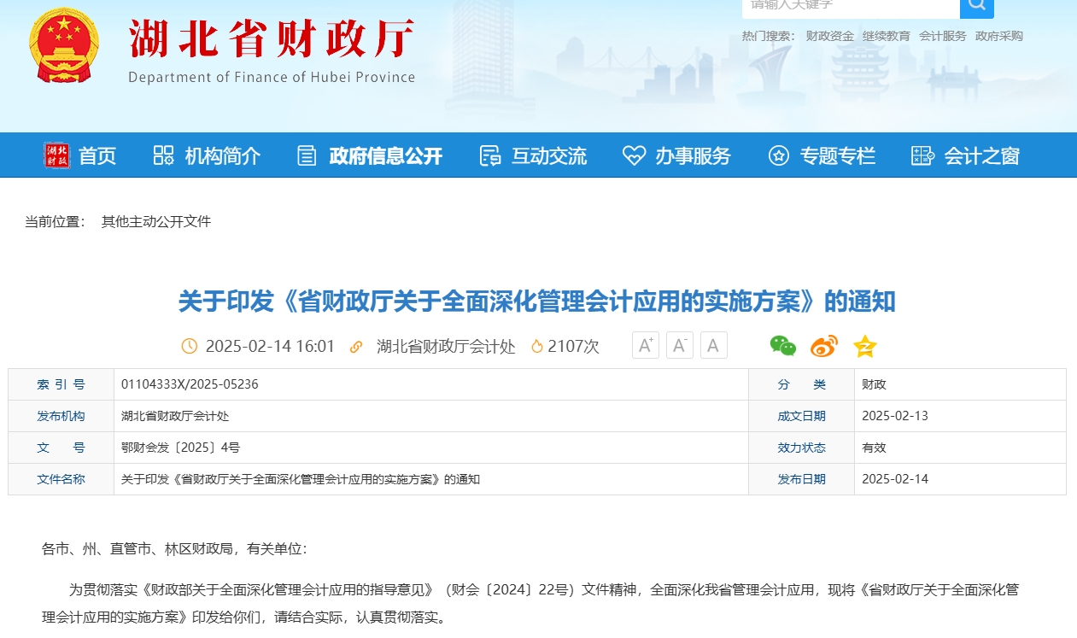Click the heart icon beside 办事服务
This screenshot has width=1077, height=638.
pyautogui.click(x=634, y=155)
